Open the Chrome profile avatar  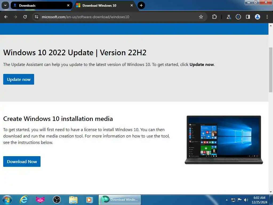257,17
